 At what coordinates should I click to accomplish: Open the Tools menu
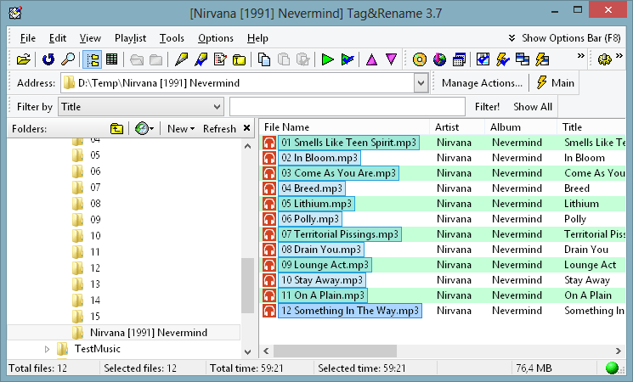172,38
